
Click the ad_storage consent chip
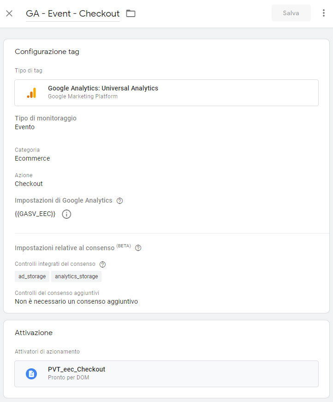point(32,276)
